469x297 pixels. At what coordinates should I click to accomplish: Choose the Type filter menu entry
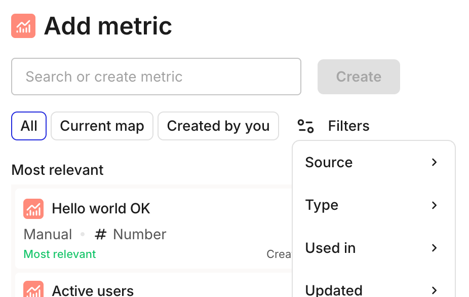pos(322,205)
